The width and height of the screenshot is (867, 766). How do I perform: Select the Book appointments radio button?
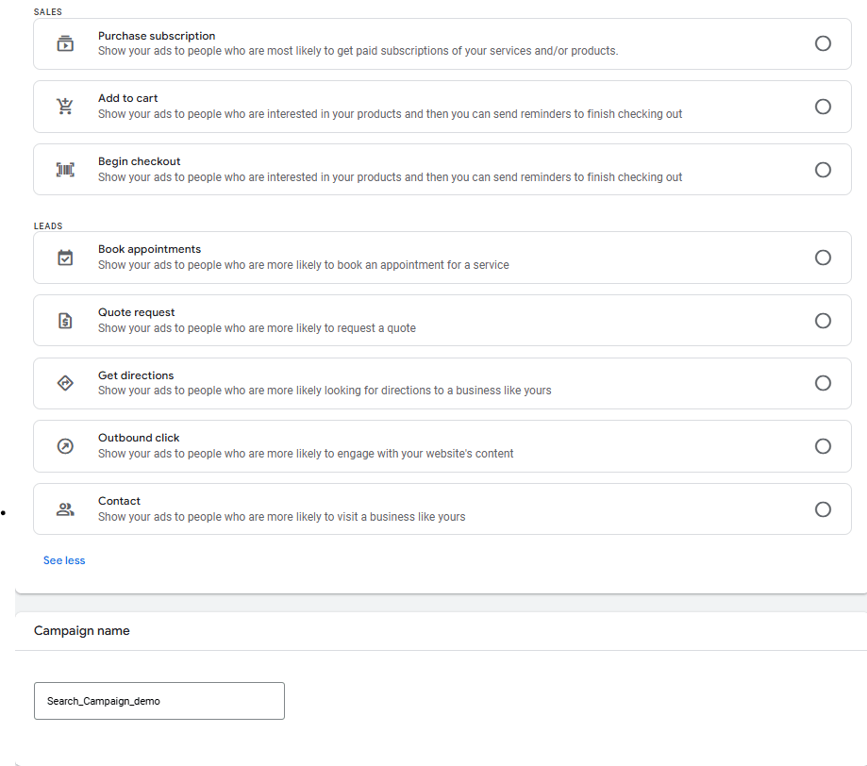(x=823, y=258)
